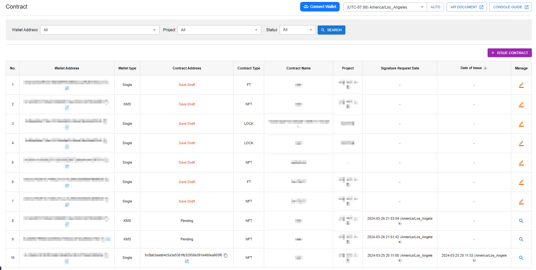Viewport: 536px width, 270px height.
Task: Click the Signature Request Date column header
Action: click(400, 68)
